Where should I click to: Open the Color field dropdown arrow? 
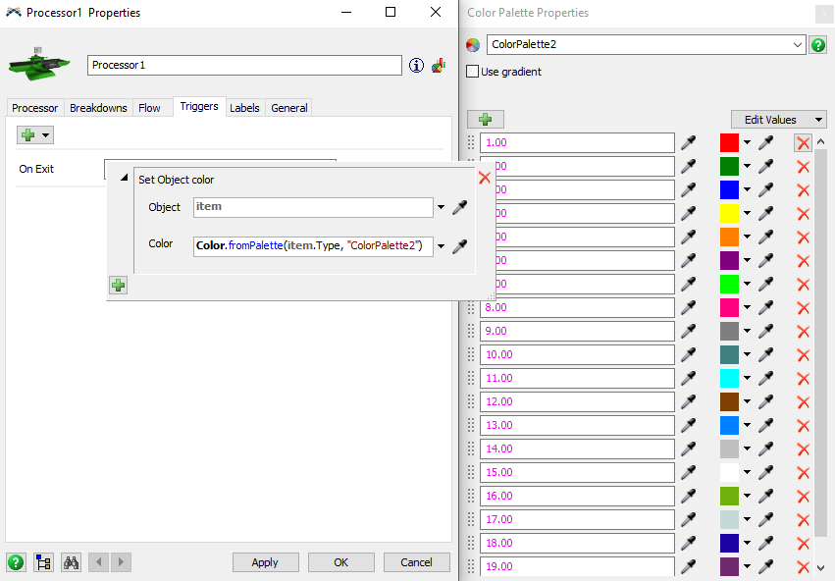(441, 246)
